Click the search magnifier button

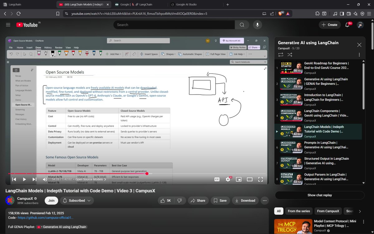pos(242,25)
